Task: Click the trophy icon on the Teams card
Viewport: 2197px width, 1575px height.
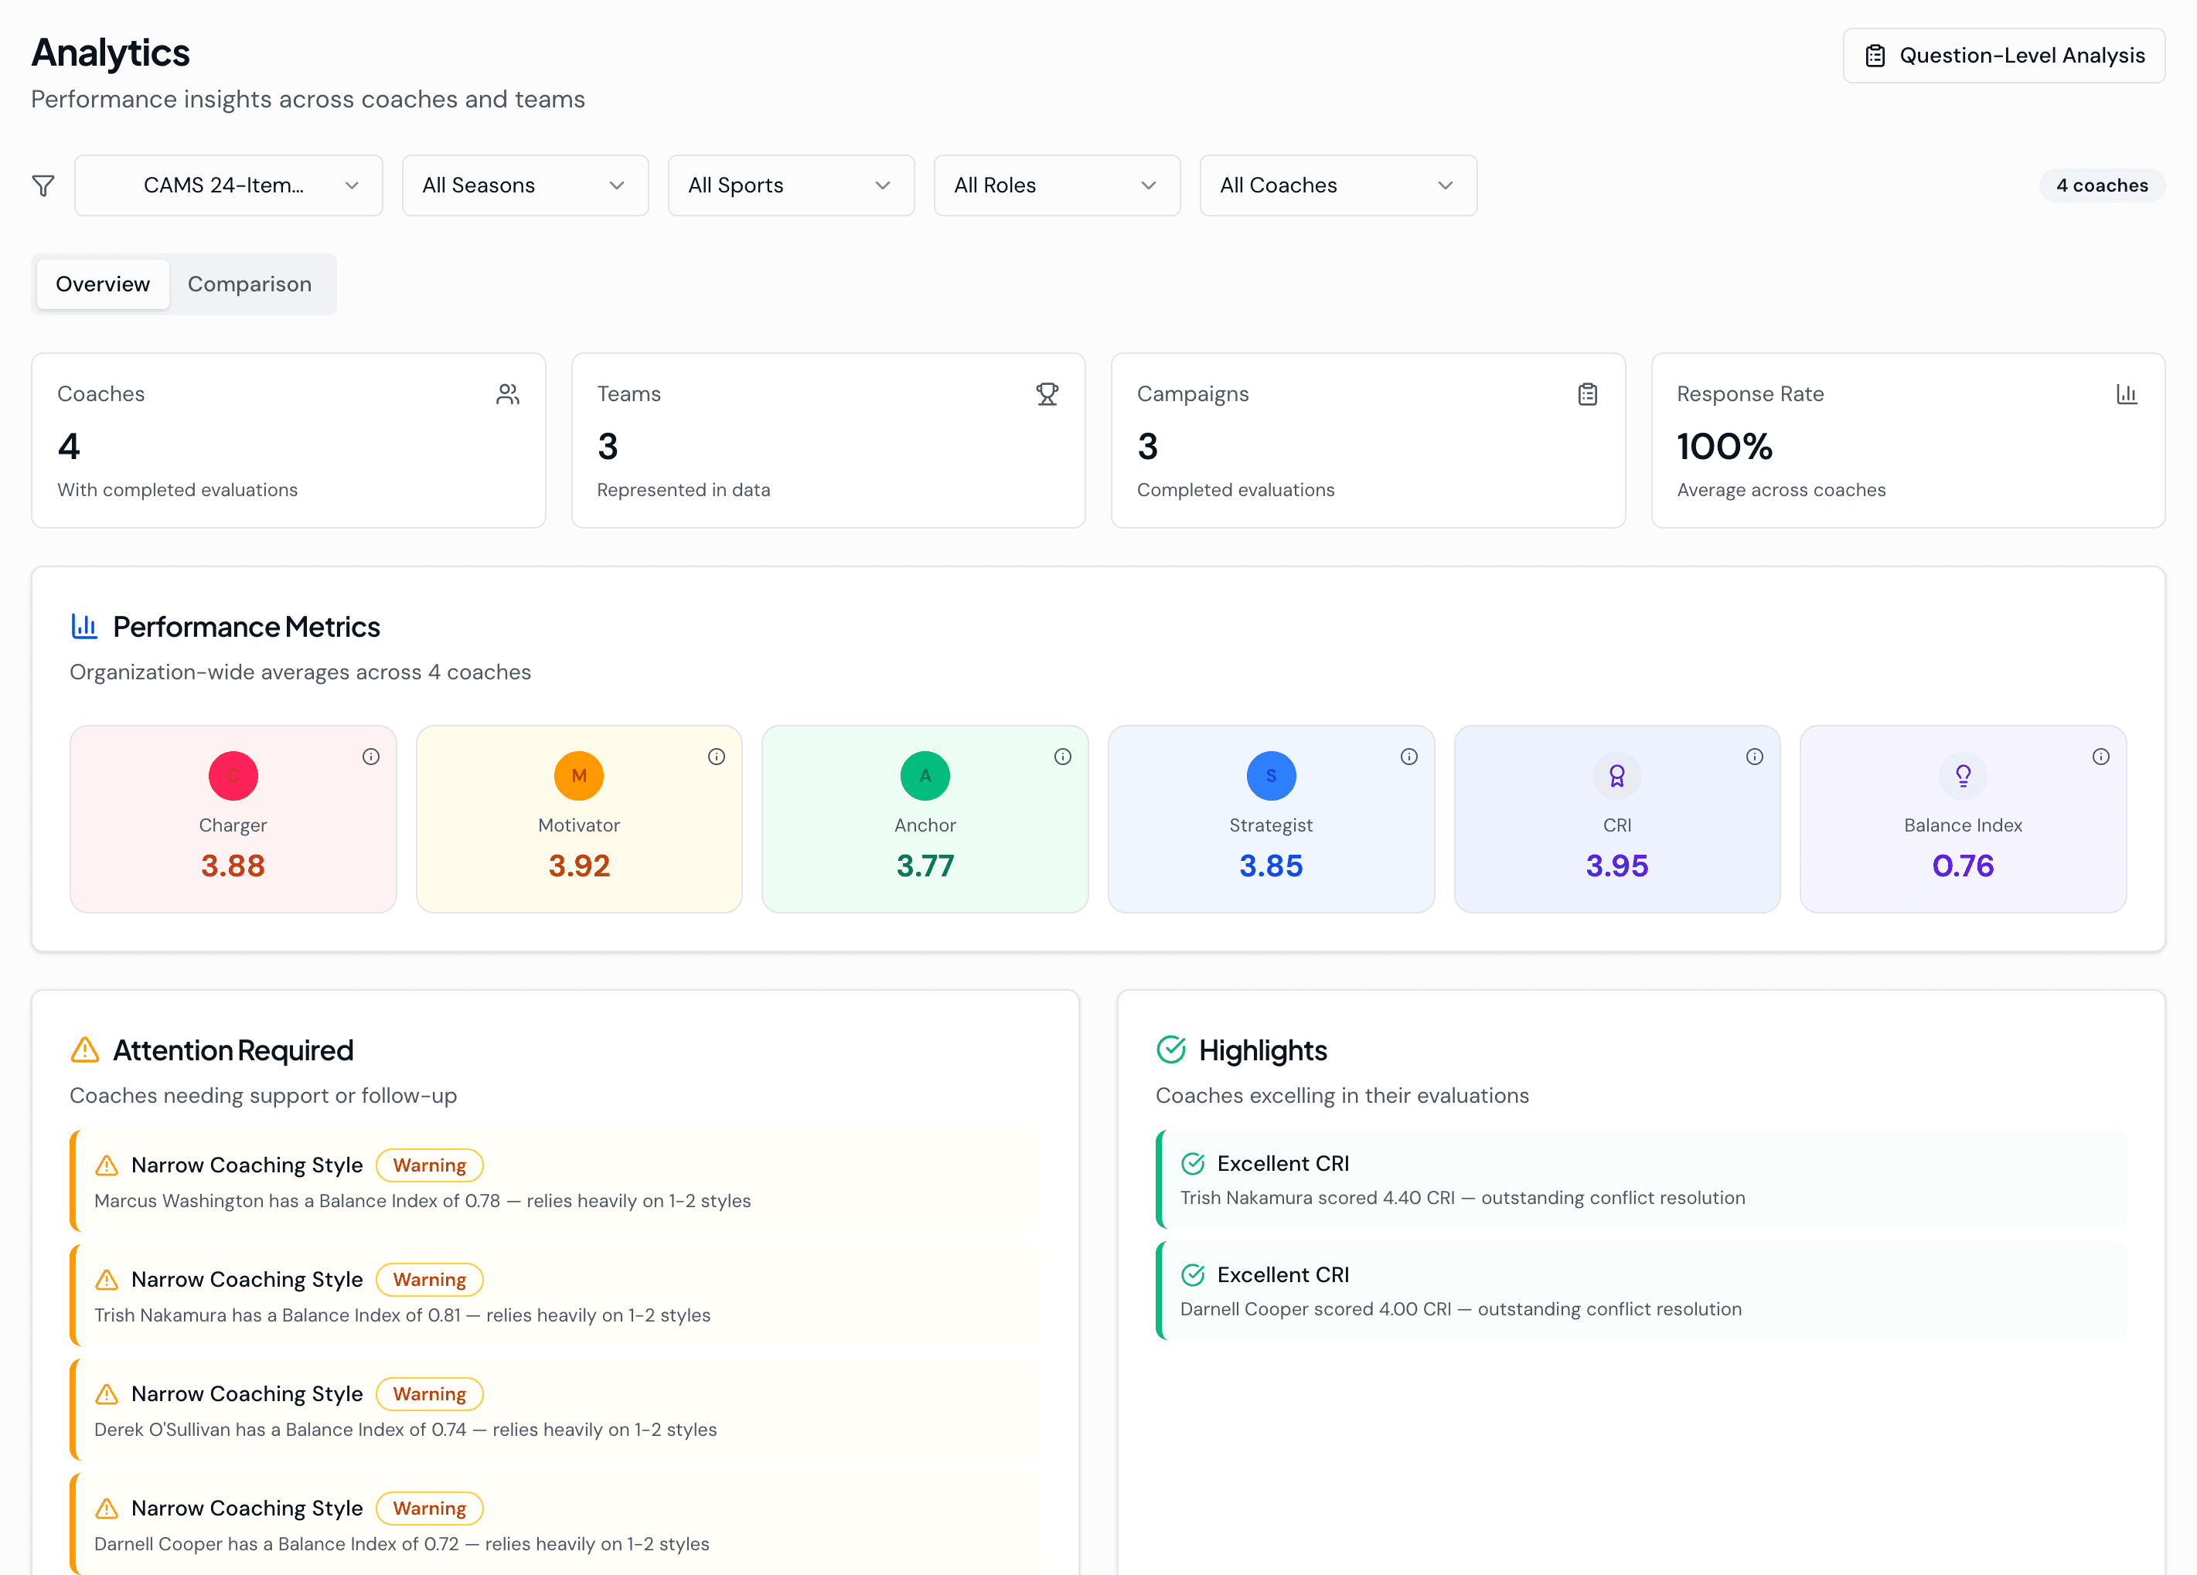Action: pyautogui.click(x=1047, y=394)
